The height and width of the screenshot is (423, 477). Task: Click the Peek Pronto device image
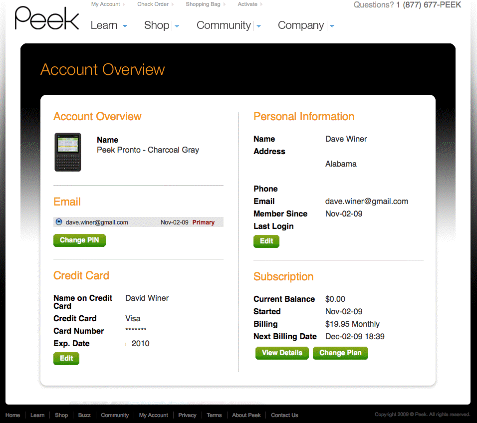click(x=67, y=152)
